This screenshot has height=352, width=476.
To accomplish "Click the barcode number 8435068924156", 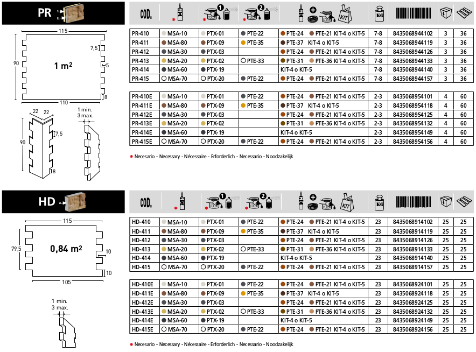I will pyautogui.click(x=413, y=329).
